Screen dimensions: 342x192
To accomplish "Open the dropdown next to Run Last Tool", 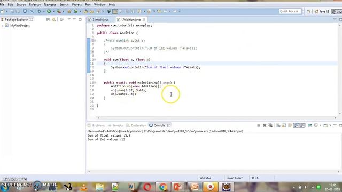I will [x=63, y=11].
